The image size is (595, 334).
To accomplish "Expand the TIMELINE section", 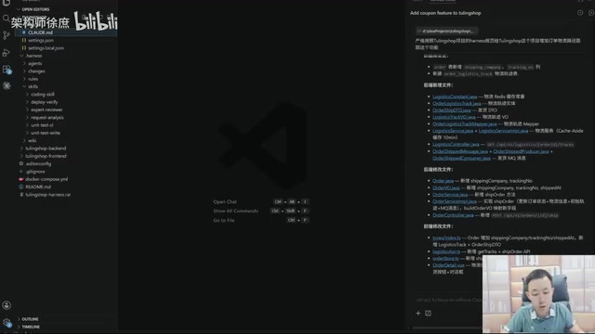I will coord(19,327).
